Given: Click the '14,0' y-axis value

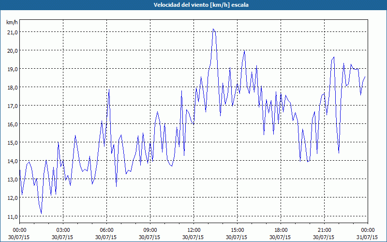Looking at the screenshot, I should (x=13, y=162).
